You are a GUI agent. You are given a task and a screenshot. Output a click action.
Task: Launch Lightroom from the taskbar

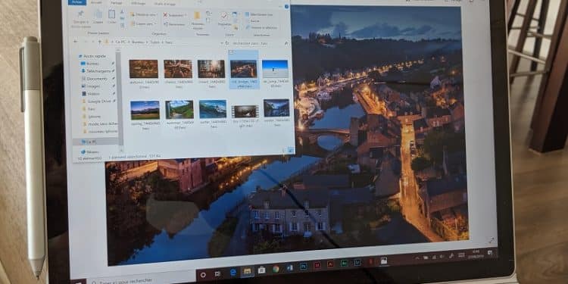(357, 262)
